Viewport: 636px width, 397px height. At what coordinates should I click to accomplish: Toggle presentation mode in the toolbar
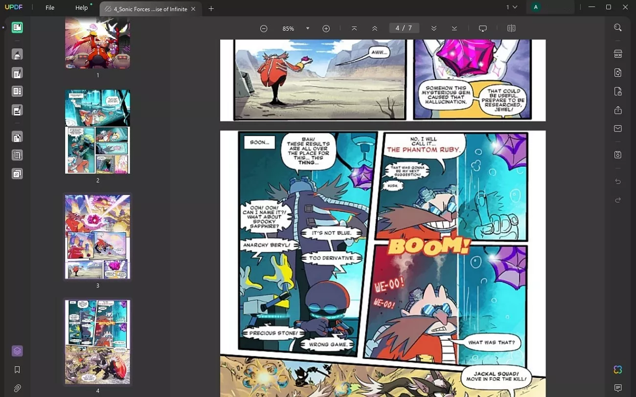tap(483, 28)
